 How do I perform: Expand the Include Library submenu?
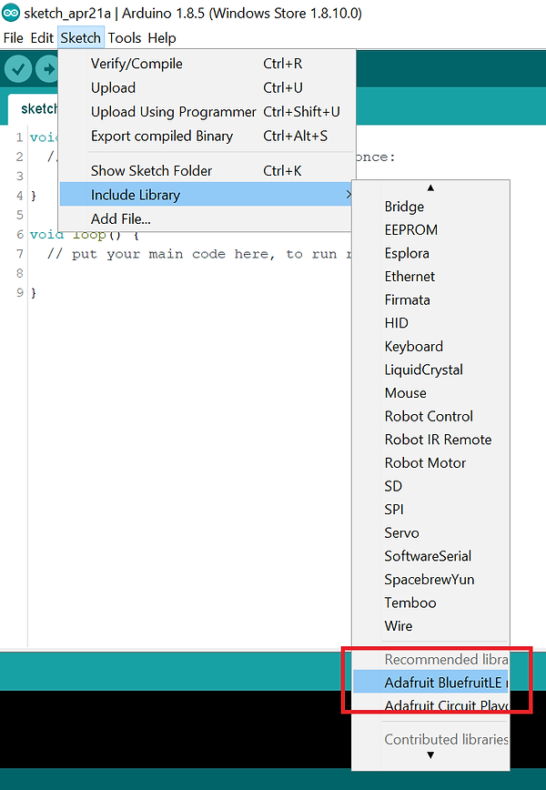(207, 195)
